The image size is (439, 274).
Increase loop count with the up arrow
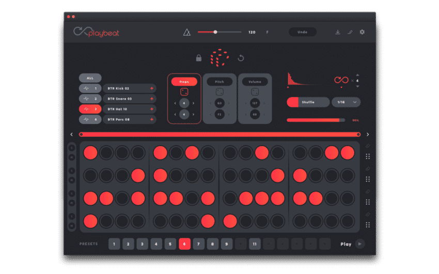pos(357,74)
